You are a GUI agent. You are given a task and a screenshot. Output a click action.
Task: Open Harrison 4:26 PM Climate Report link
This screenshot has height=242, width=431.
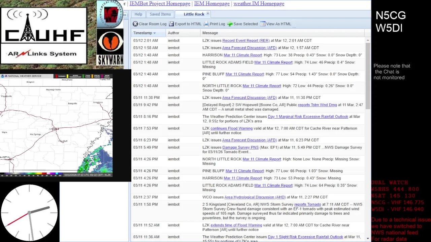pos(243,178)
